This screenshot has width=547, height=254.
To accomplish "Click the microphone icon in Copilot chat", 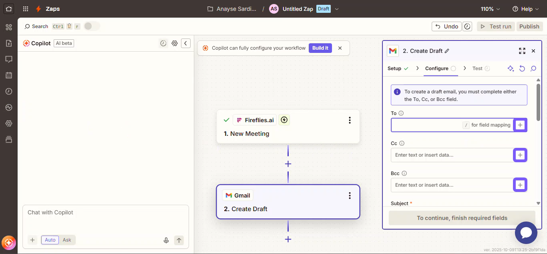I will point(166,240).
